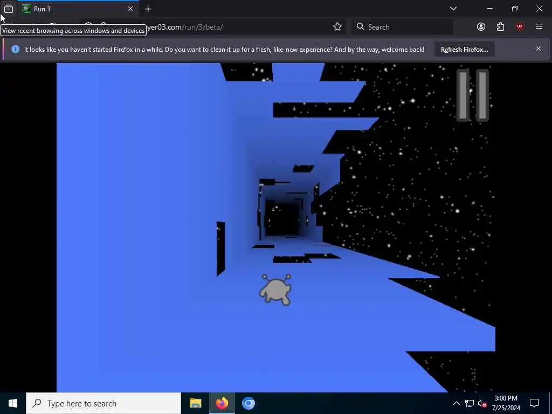The width and height of the screenshot is (552, 414).
Task: Open the Windows notification center icon
Action: click(534, 403)
